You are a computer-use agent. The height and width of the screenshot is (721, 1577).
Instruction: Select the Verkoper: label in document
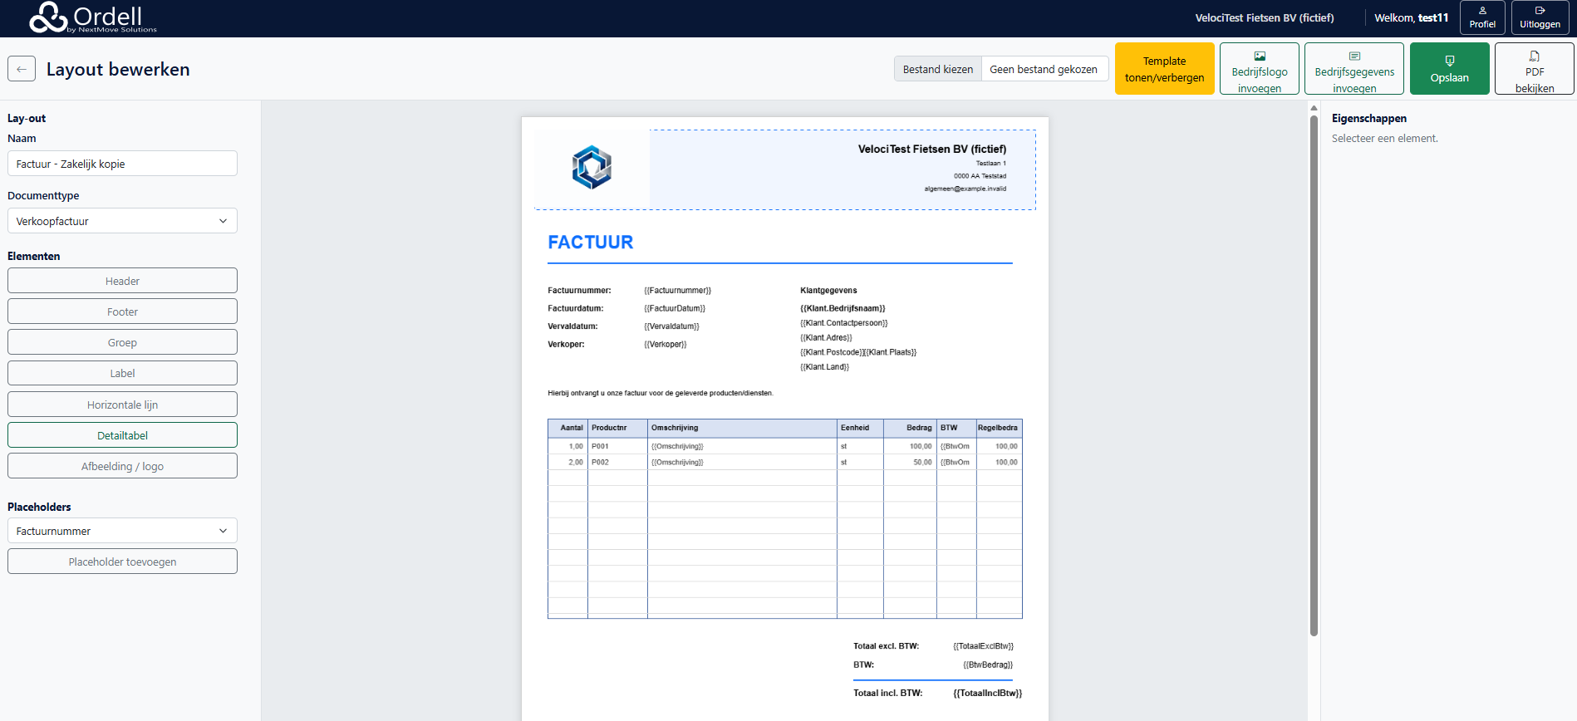coord(566,344)
